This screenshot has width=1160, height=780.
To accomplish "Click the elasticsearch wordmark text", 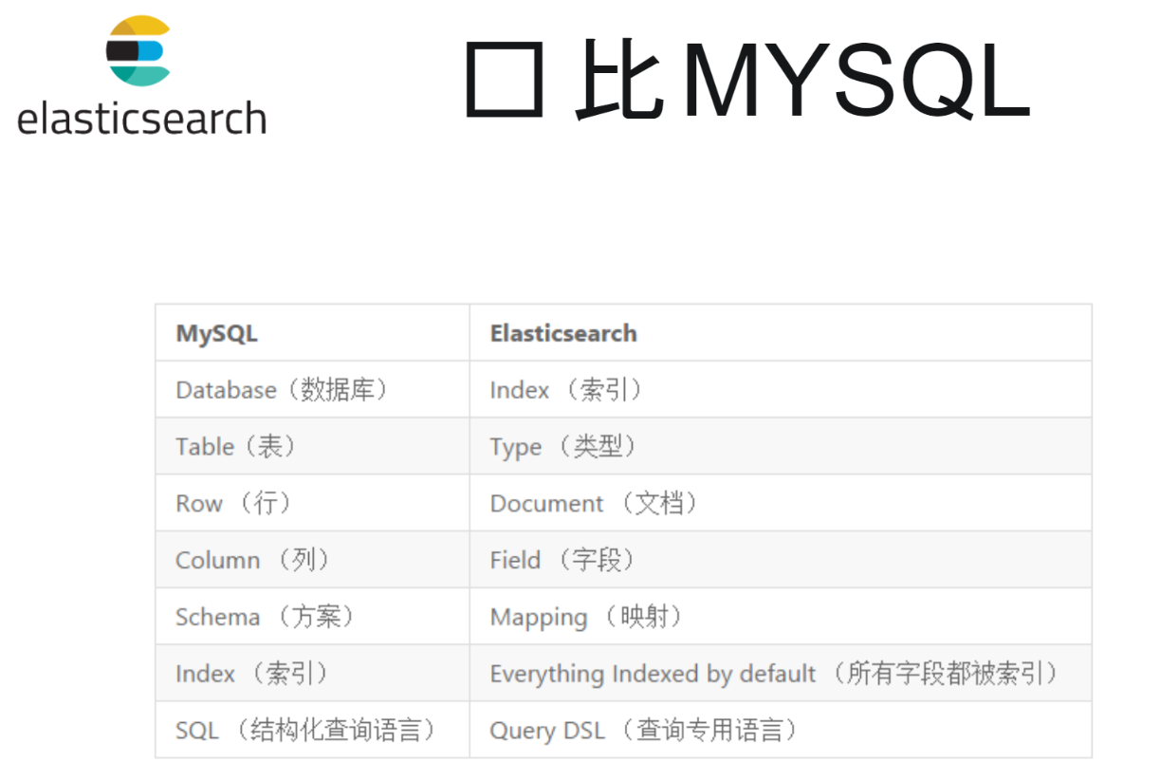I will point(141,119).
